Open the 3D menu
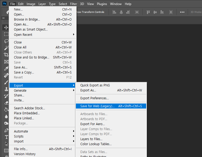 [x=82, y=4]
